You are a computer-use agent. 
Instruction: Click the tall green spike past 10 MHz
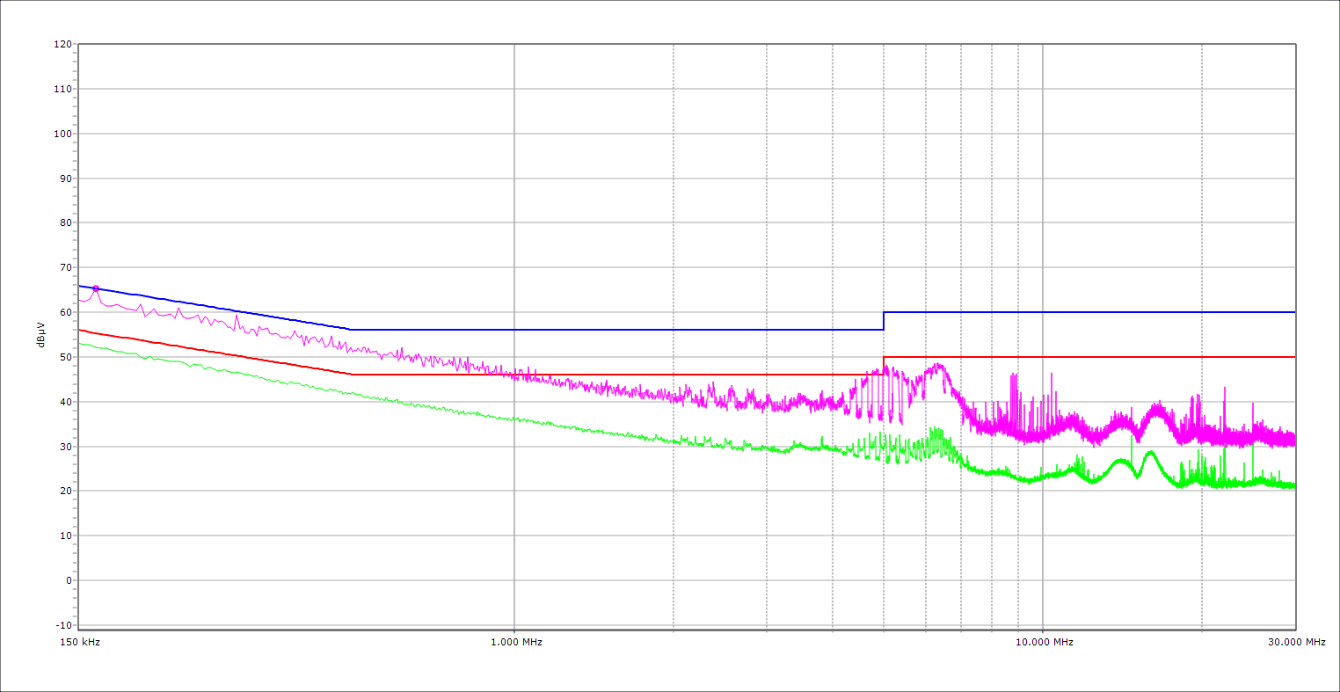click(x=1132, y=438)
